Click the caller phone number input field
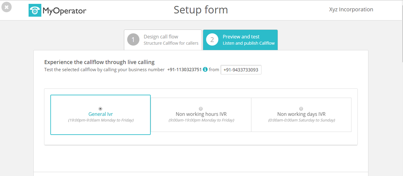This screenshot has width=403, height=176. click(x=241, y=70)
